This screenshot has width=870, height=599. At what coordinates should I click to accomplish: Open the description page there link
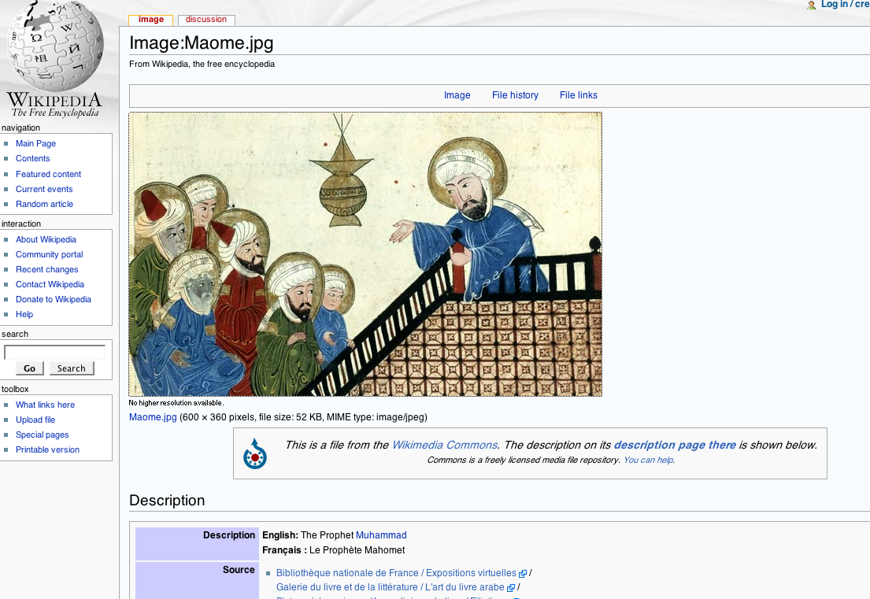pos(675,445)
